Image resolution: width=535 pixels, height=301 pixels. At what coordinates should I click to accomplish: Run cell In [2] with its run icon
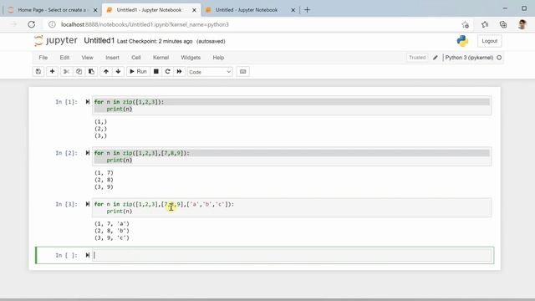tap(88, 153)
